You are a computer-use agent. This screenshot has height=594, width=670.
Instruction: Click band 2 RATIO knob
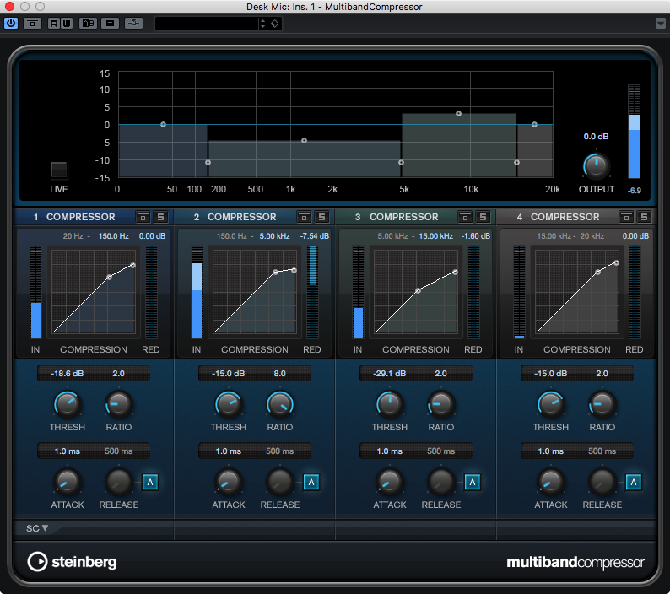click(x=280, y=404)
